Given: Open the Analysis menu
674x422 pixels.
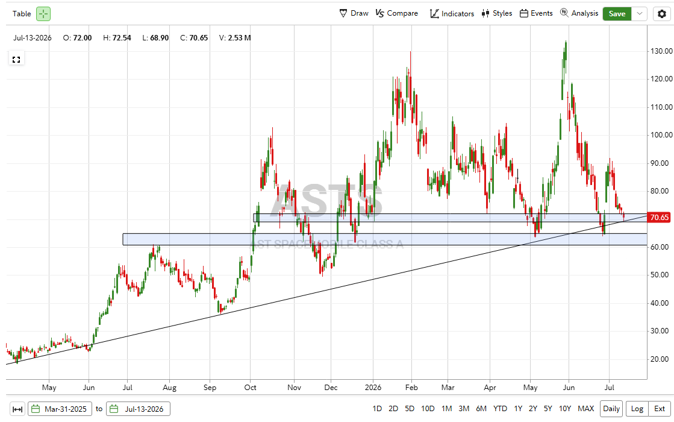Looking at the screenshot, I should coord(579,13).
